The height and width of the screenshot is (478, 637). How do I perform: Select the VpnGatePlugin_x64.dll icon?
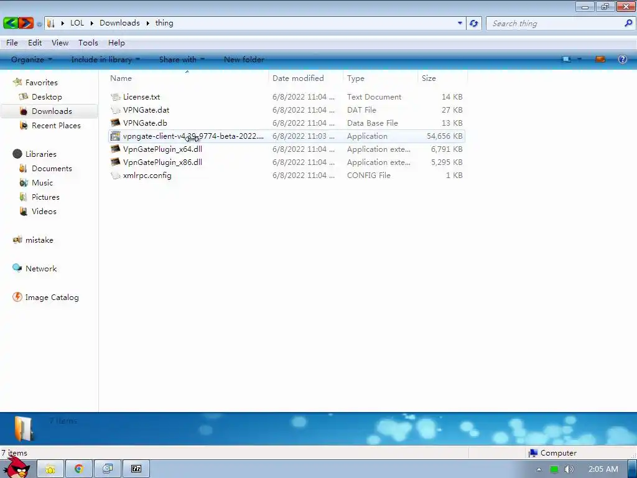(116, 149)
